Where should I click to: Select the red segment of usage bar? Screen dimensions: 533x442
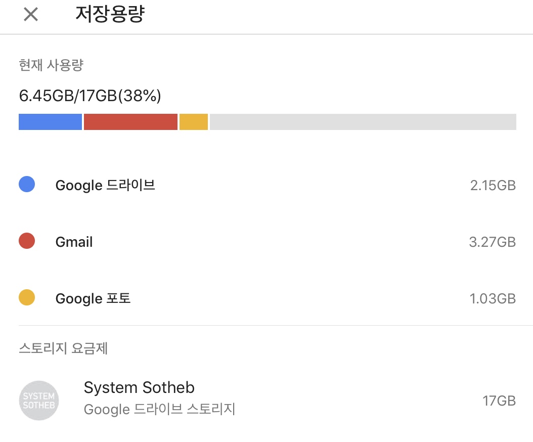pos(130,122)
